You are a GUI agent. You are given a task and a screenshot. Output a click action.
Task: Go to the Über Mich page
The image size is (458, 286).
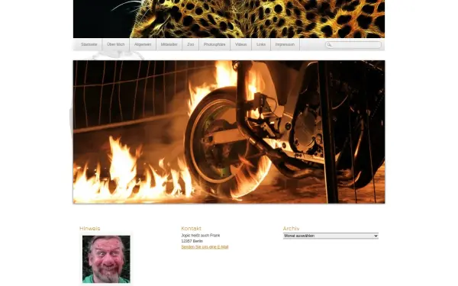coord(116,44)
